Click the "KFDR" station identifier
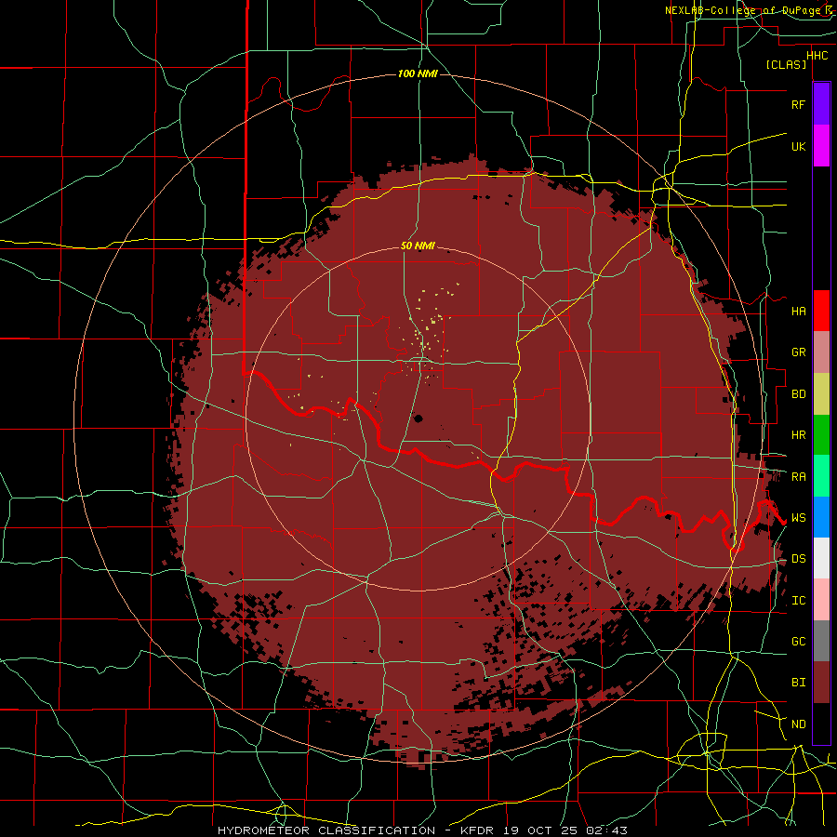This screenshot has width=837, height=837. tap(478, 830)
